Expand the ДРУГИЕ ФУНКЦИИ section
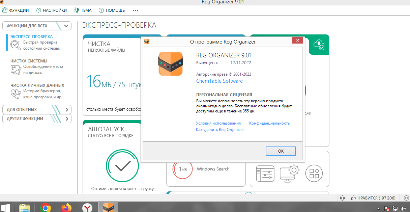This screenshot has height=212, width=410. (37, 118)
